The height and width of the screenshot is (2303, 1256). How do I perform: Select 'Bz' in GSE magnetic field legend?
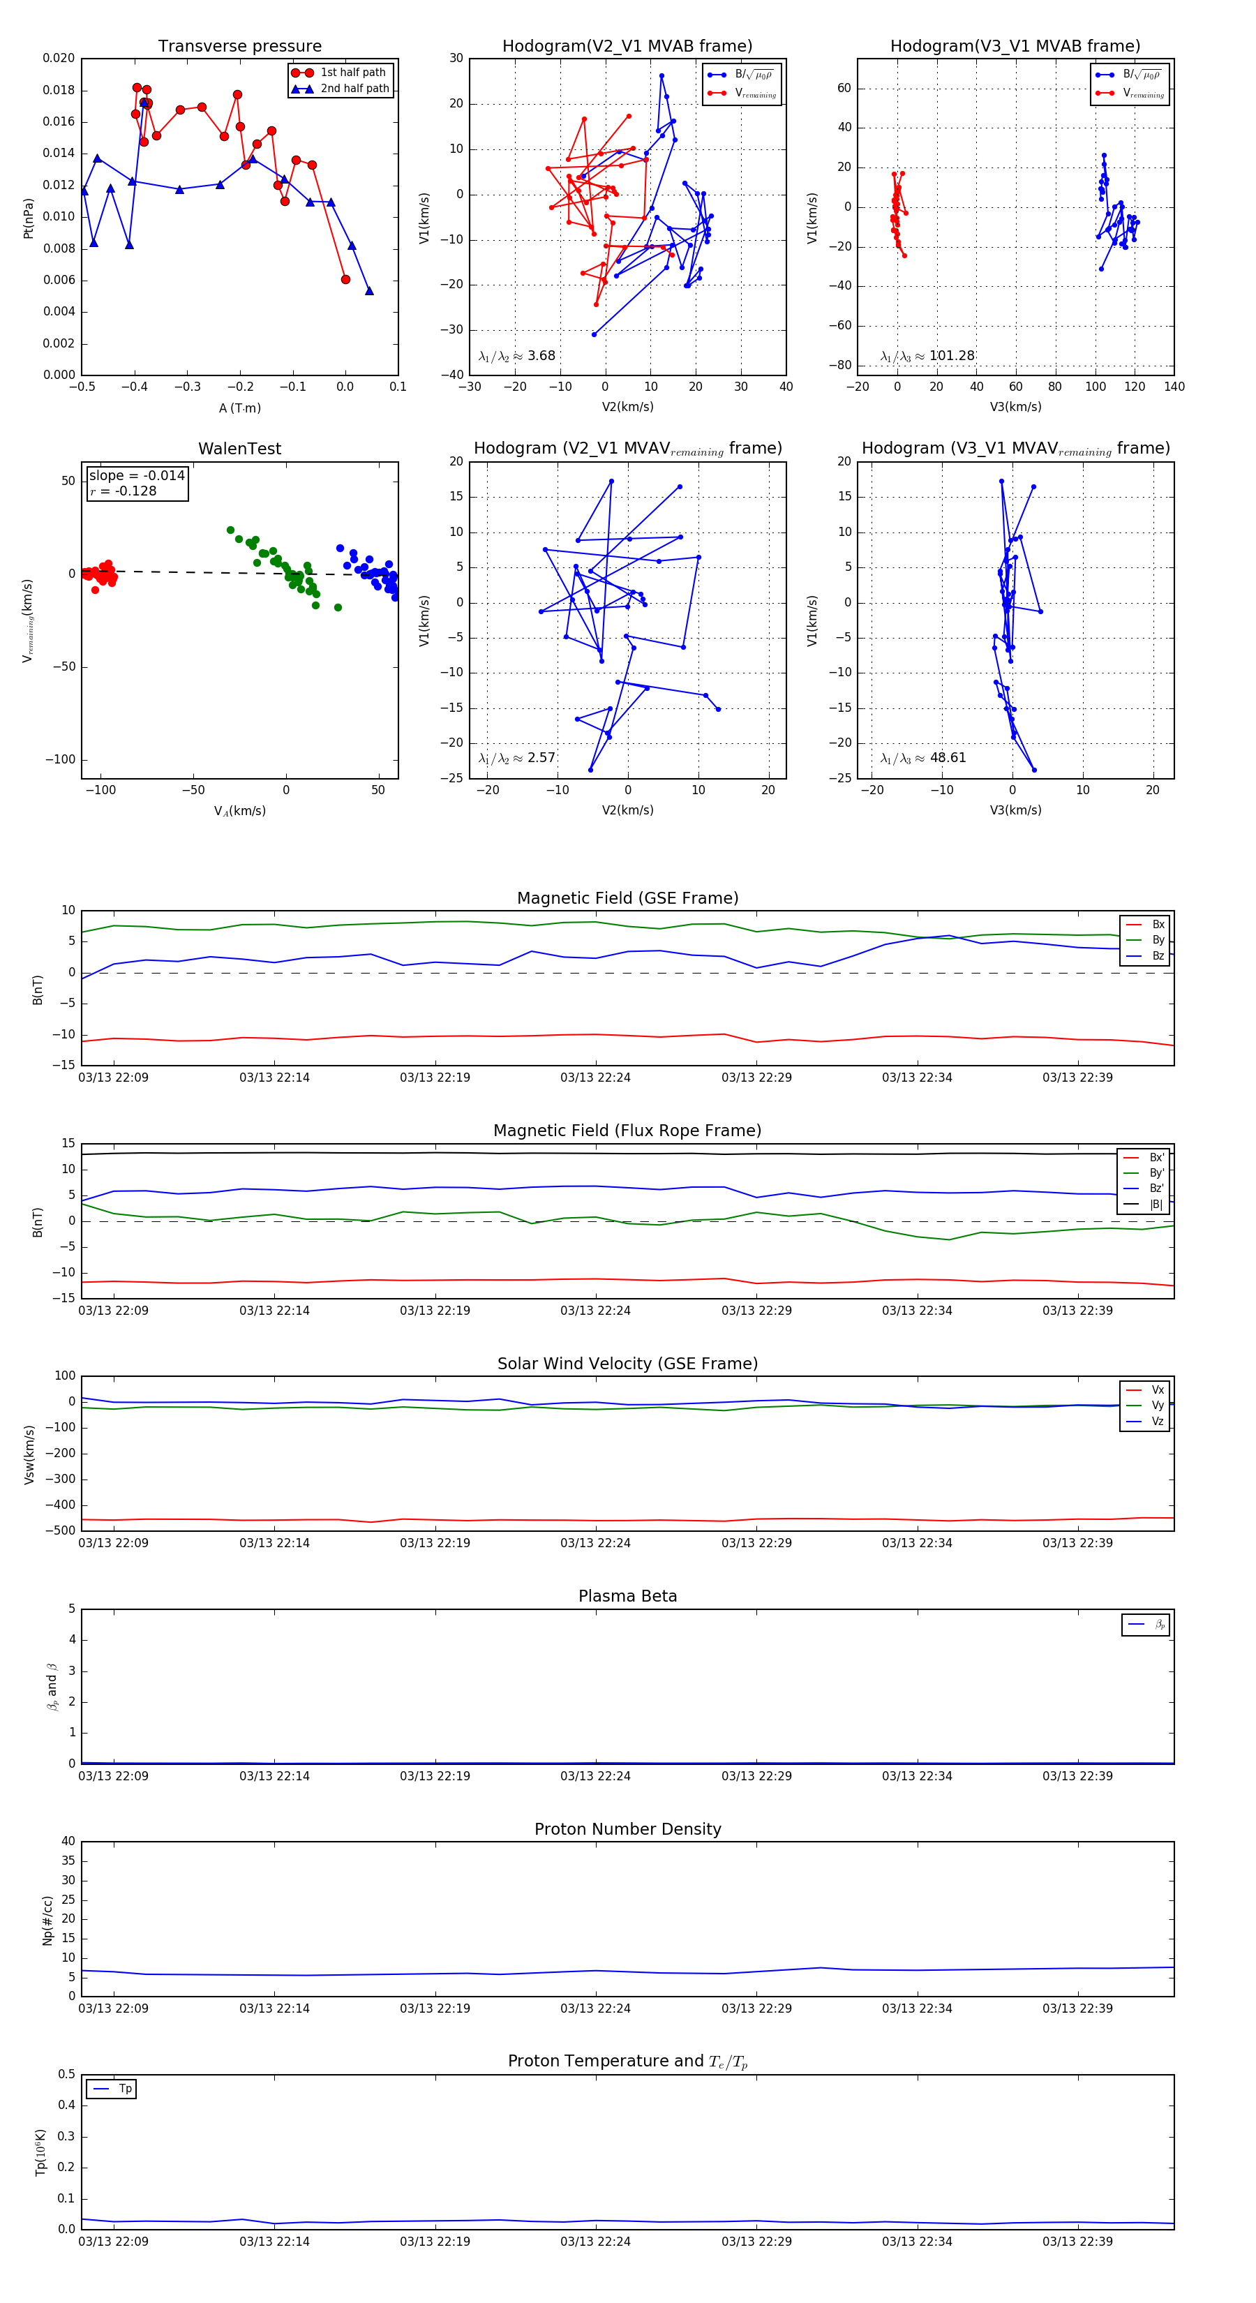1145,955
